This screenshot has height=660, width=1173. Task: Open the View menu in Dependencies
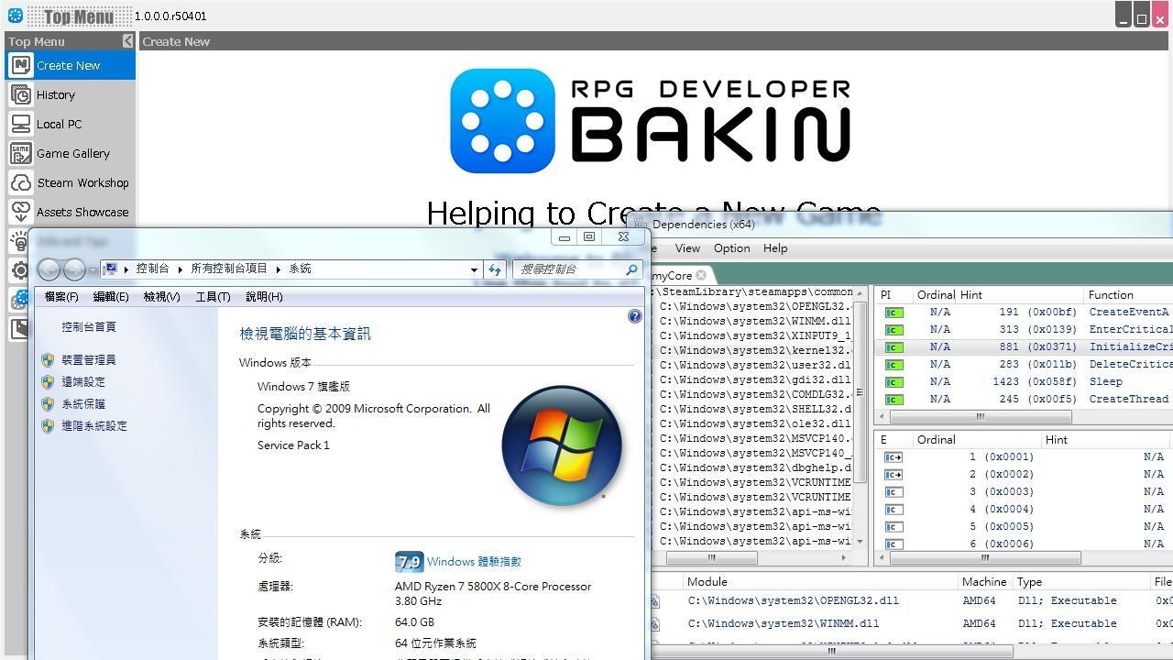coord(686,248)
